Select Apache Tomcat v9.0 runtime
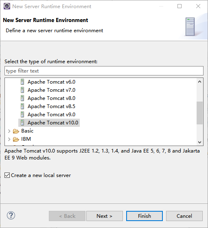The image size is (208, 228). pyautogui.click(x=52, y=115)
